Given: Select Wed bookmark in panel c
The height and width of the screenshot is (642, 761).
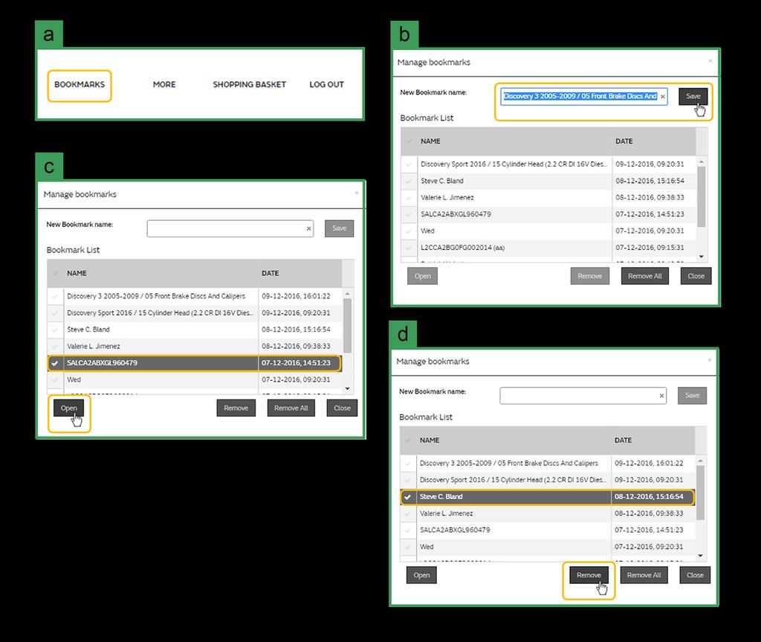Looking at the screenshot, I should tap(74, 379).
